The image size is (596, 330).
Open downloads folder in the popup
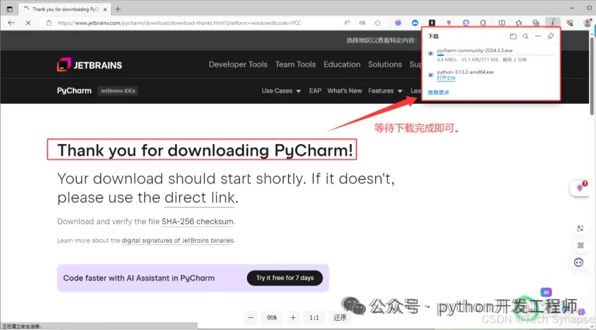point(513,36)
